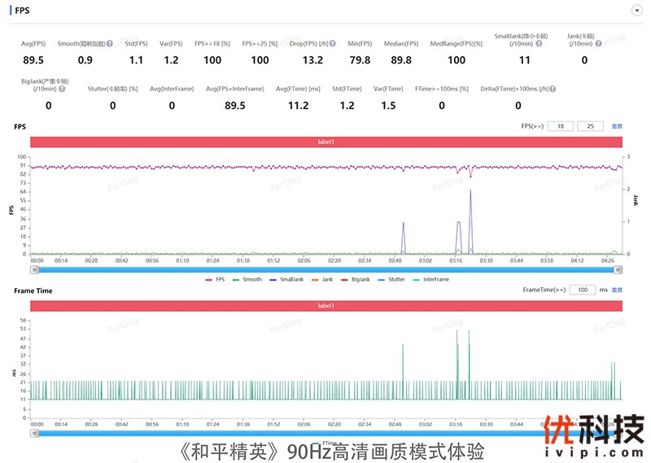Hide the Jank series in the legend

tap(323, 279)
